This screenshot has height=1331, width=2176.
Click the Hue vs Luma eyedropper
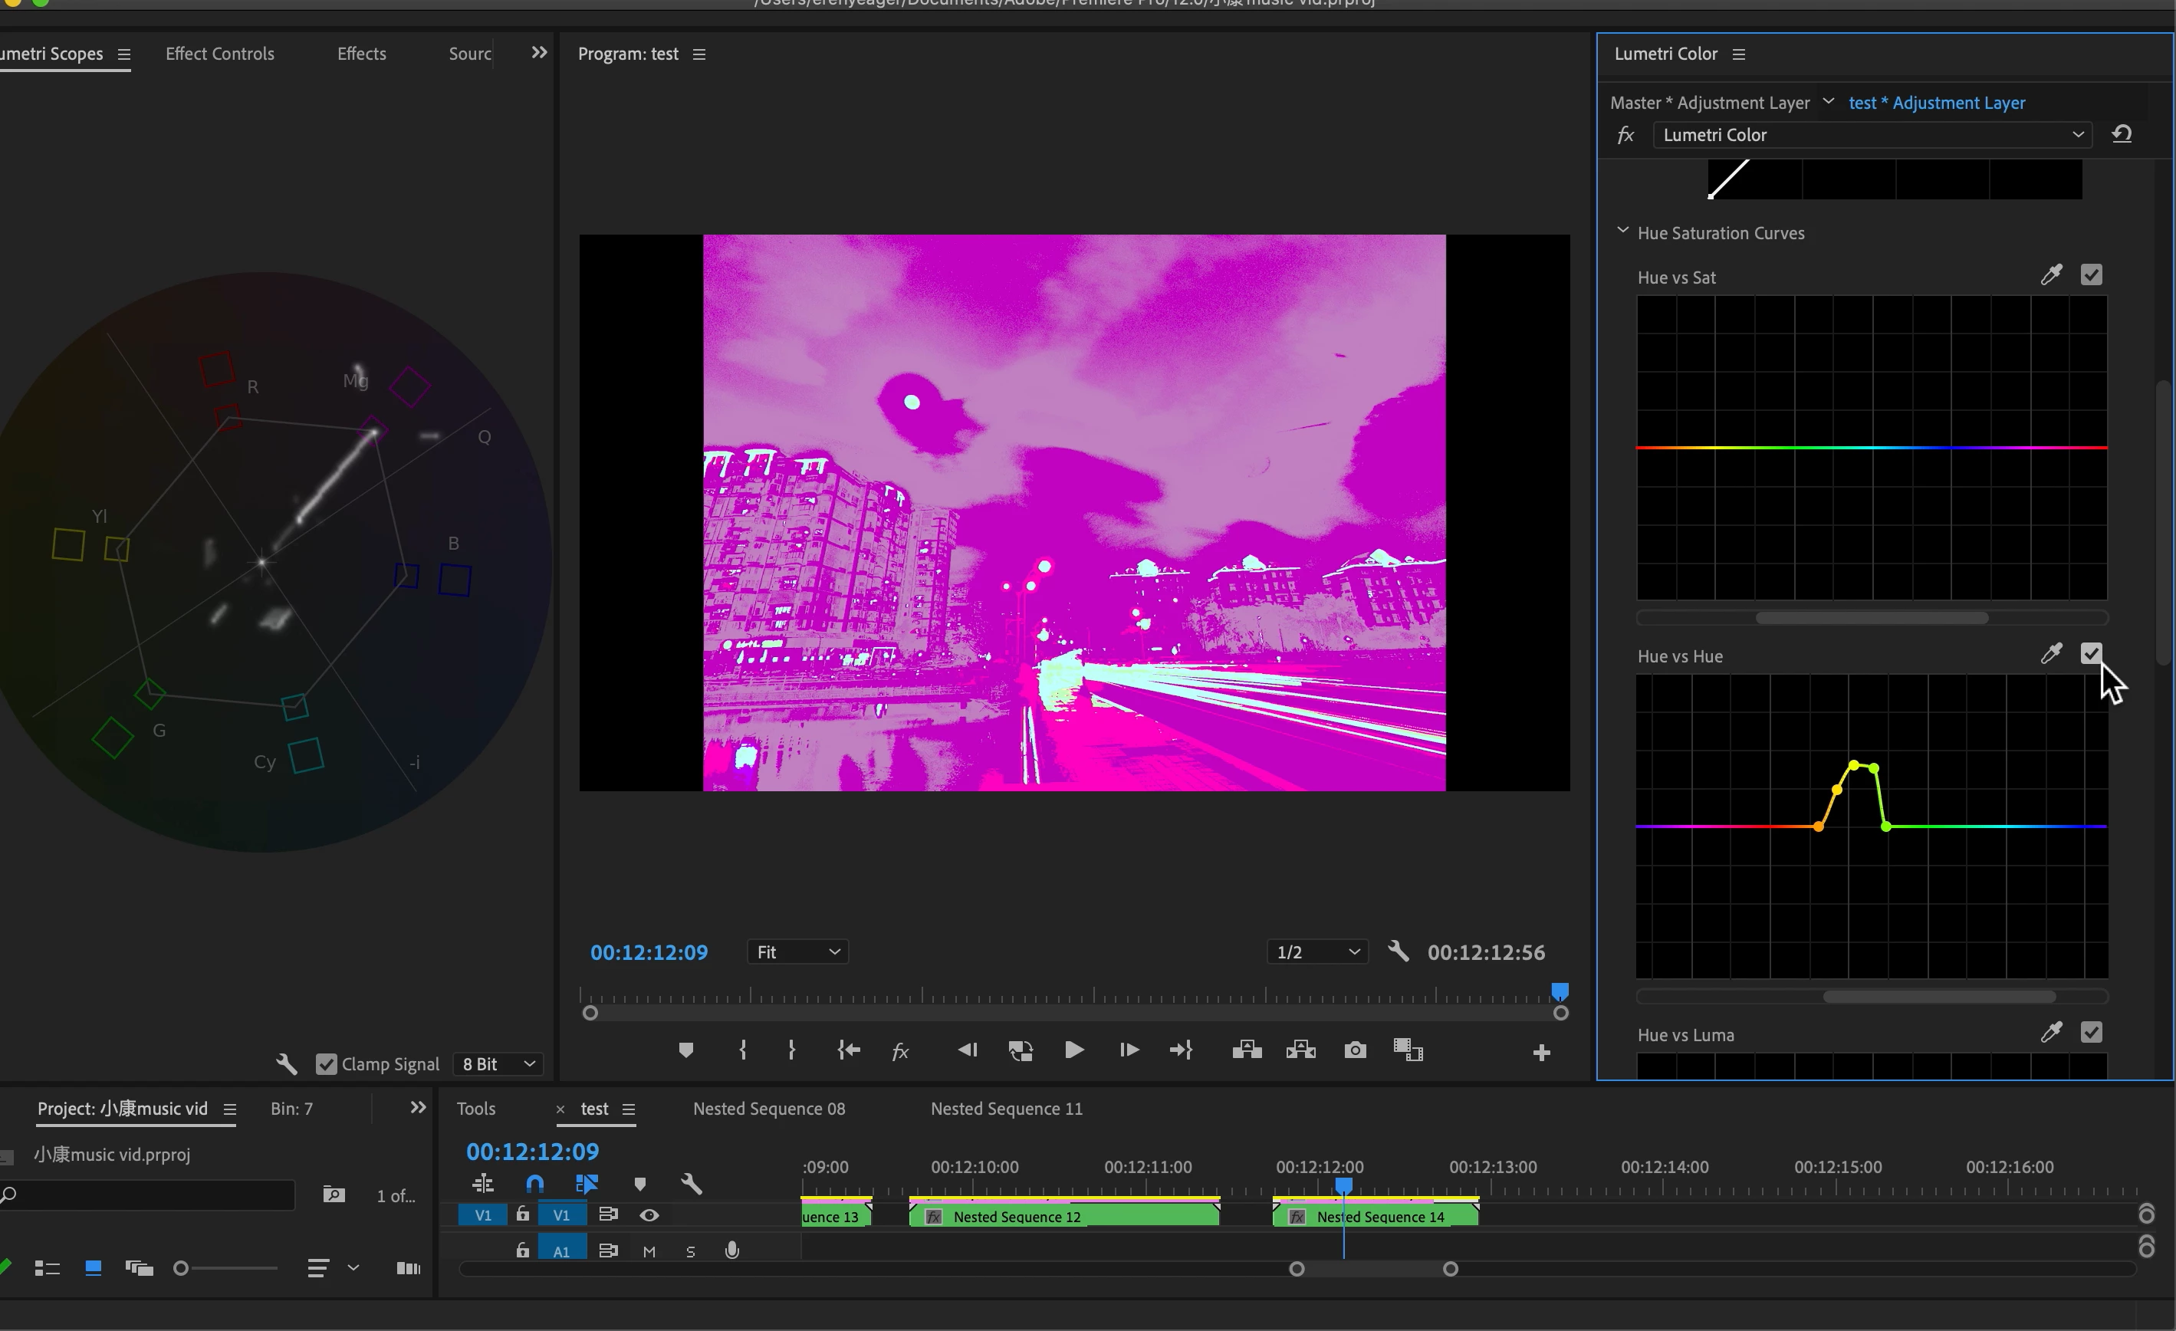pos(2050,1033)
